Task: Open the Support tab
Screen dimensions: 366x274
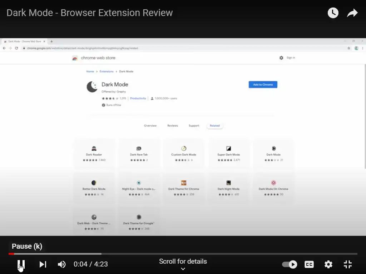Action: 194,126
